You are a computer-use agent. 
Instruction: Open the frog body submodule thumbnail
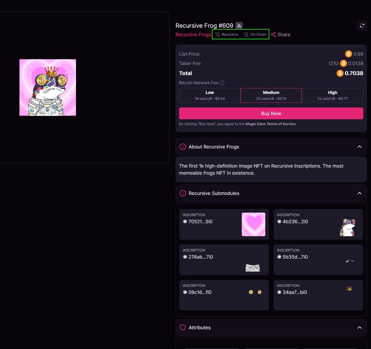(348, 228)
